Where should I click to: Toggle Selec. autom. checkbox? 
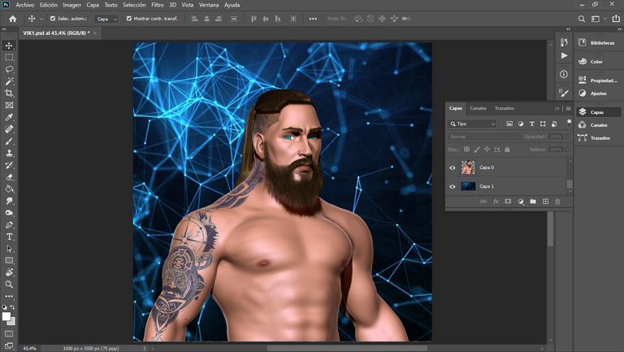tap(53, 19)
